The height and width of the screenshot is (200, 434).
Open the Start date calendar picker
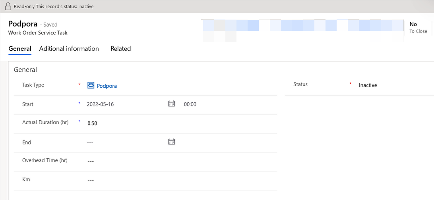pyautogui.click(x=172, y=104)
